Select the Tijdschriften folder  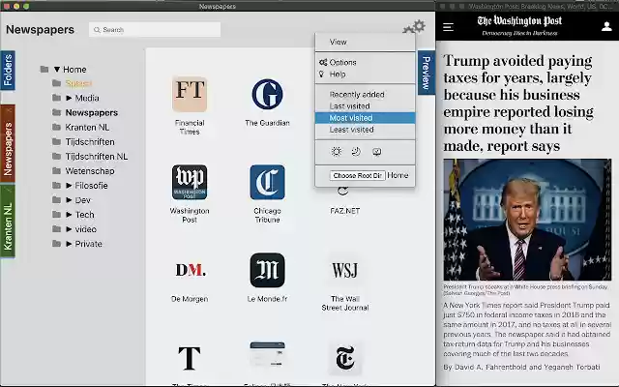[x=90, y=142]
